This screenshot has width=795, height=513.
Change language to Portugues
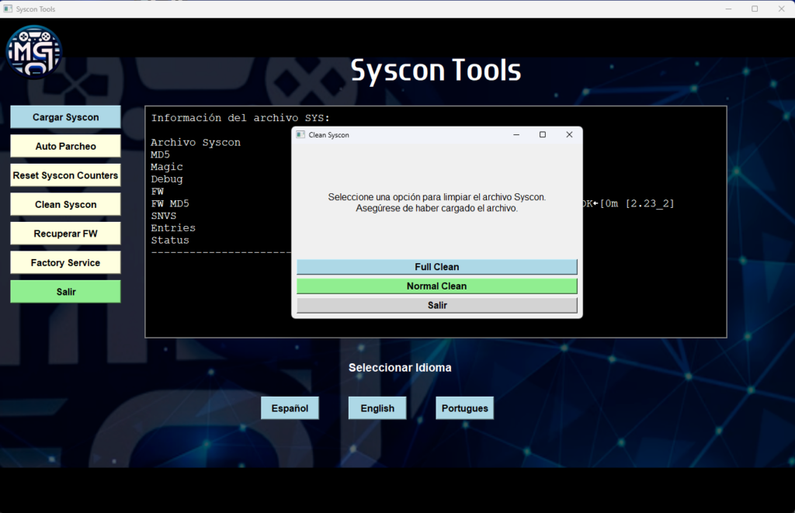pos(464,408)
